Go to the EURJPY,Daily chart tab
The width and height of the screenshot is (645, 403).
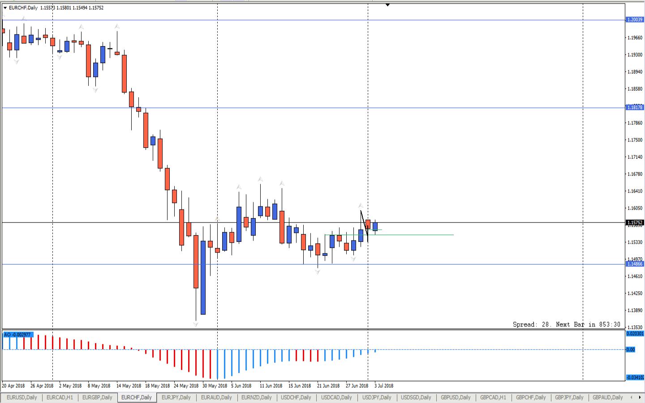coord(176,398)
